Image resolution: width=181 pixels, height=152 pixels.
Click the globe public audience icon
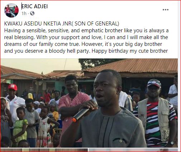[x=32, y=13]
